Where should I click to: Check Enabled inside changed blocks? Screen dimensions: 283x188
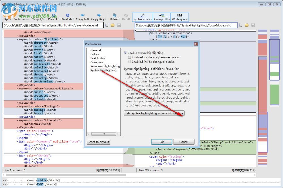(x=129, y=62)
